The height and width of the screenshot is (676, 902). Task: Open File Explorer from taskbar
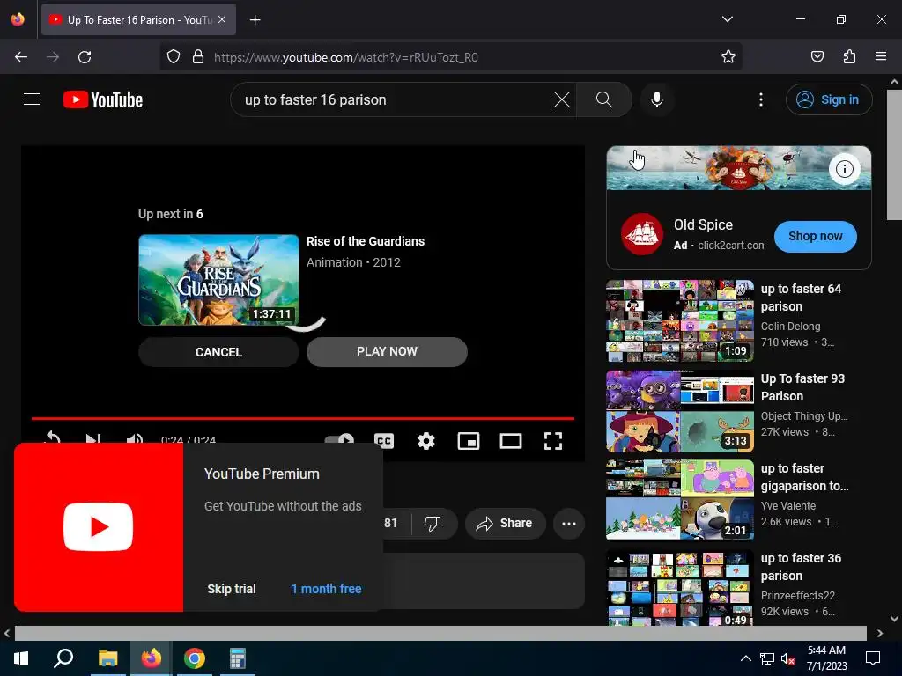tap(107, 658)
